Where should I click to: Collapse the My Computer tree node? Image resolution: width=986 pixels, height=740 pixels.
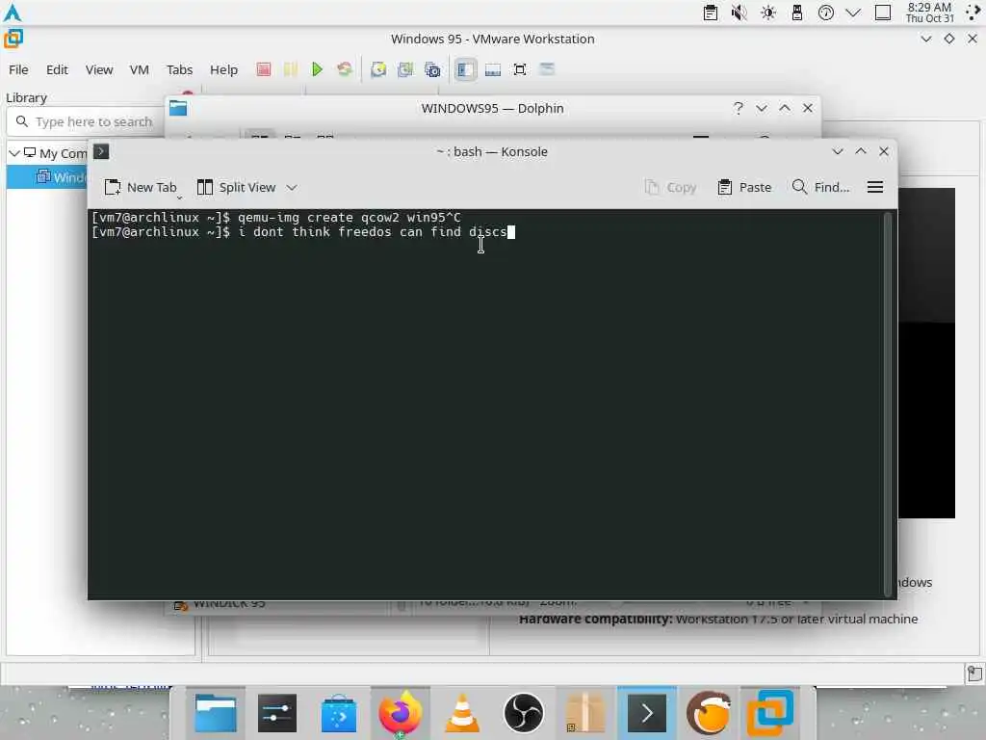click(13, 153)
